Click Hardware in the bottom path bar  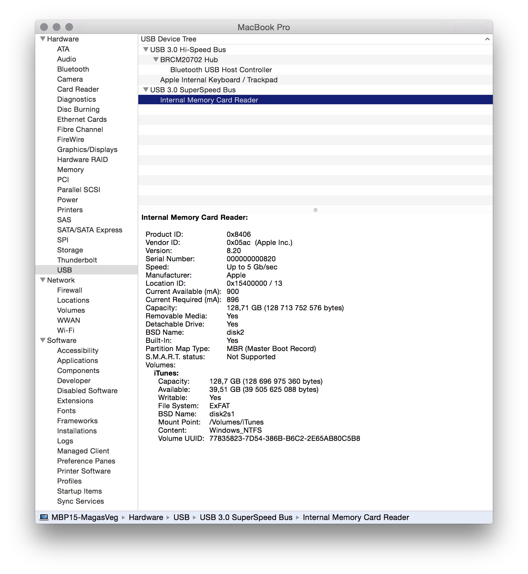[146, 517]
